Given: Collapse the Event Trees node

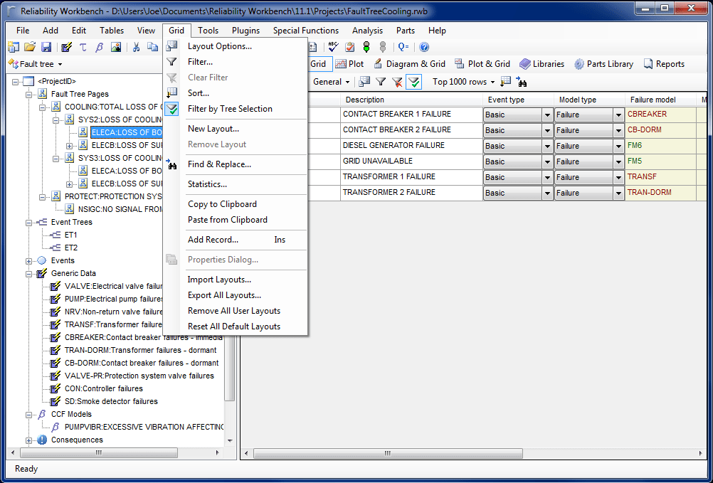Looking at the screenshot, I should [x=28, y=222].
